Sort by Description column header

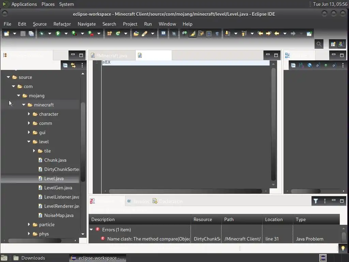pyautogui.click(x=140, y=219)
